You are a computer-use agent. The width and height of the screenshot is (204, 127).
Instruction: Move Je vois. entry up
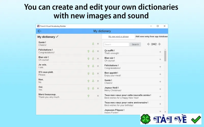(x=88, y=66)
